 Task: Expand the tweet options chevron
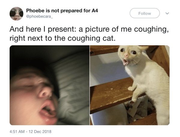pyautogui.click(x=167, y=14)
